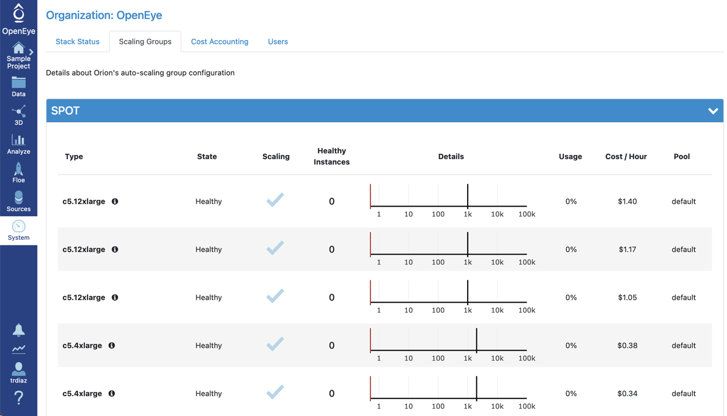Click 0% usage in the $0.34 row
Screen dimensions: 727x416
(571, 394)
